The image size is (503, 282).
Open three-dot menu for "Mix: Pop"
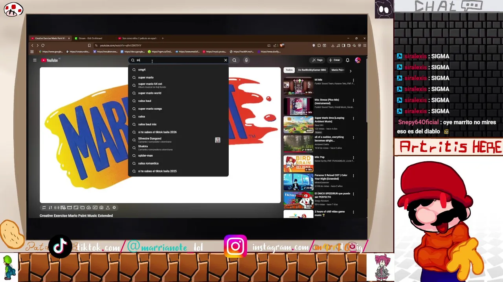[353, 157]
